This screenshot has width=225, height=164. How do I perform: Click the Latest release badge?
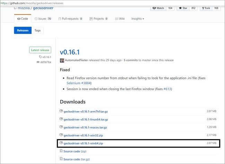point(40,50)
